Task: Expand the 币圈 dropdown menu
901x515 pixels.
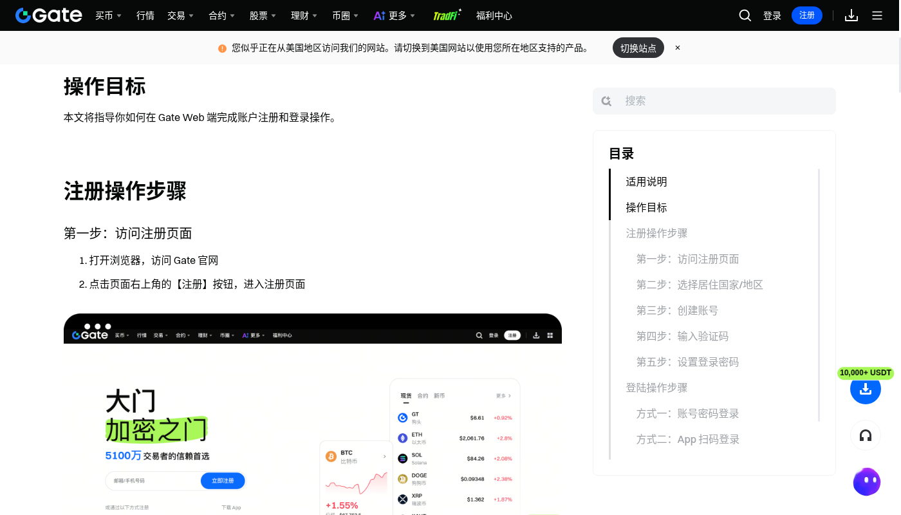Action: [x=346, y=15]
